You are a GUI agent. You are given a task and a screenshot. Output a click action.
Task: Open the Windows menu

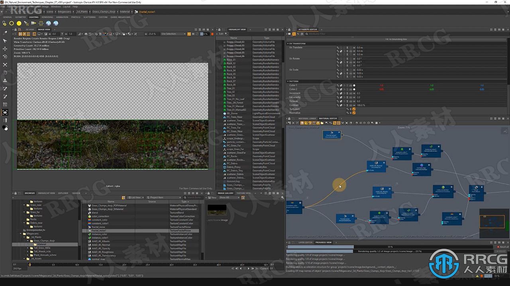point(56,7)
